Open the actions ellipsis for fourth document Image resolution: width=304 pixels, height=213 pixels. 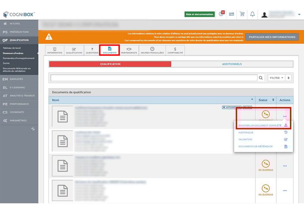[x=285, y=190]
